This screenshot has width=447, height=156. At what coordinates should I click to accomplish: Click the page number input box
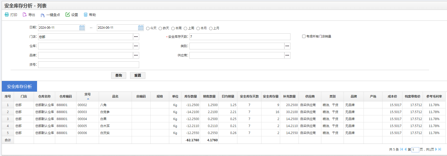click(x=415, y=150)
